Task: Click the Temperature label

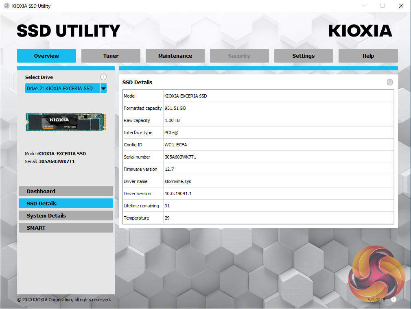Action: pyautogui.click(x=136, y=218)
